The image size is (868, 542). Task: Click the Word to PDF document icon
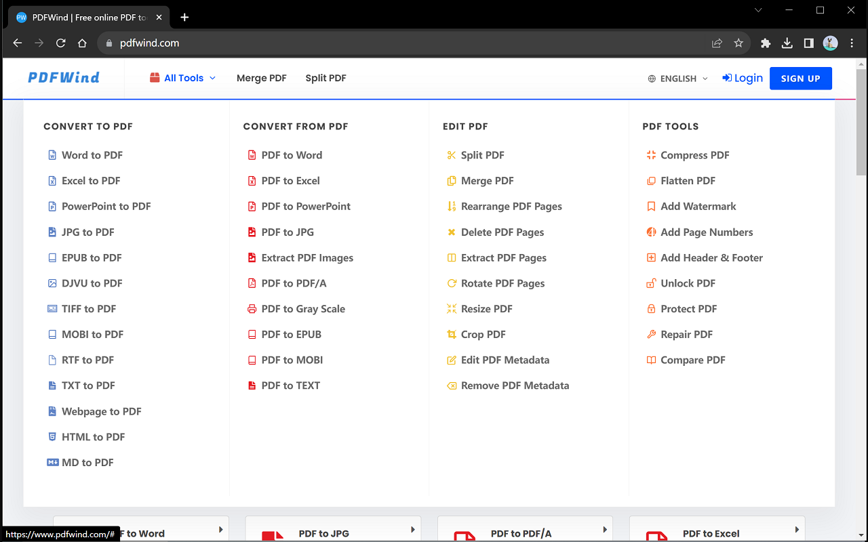click(x=52, y=154)
